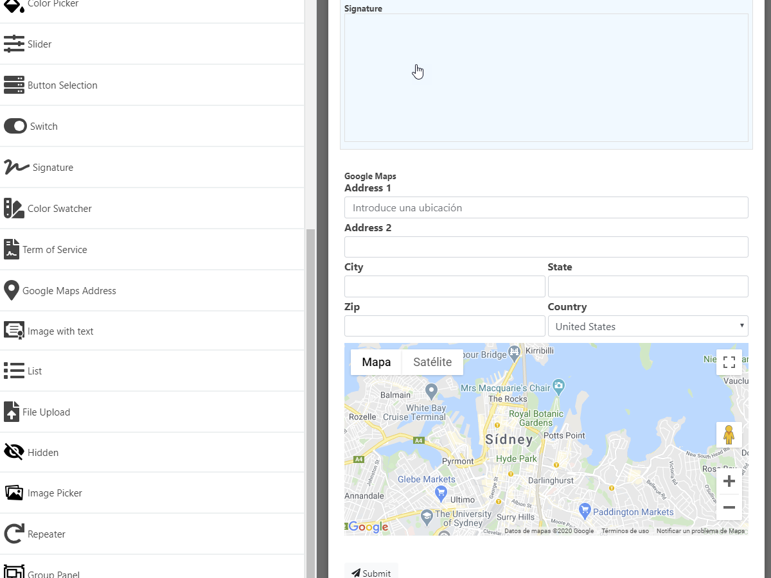Click the Google Maps Address pin icon

pos(12,290)
